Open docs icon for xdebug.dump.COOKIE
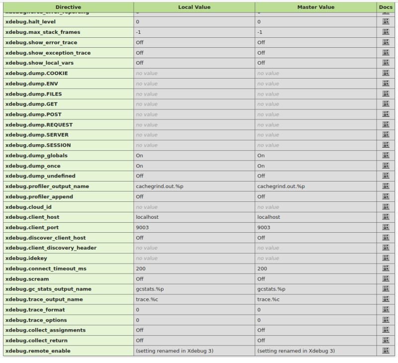 pos(386,73)
